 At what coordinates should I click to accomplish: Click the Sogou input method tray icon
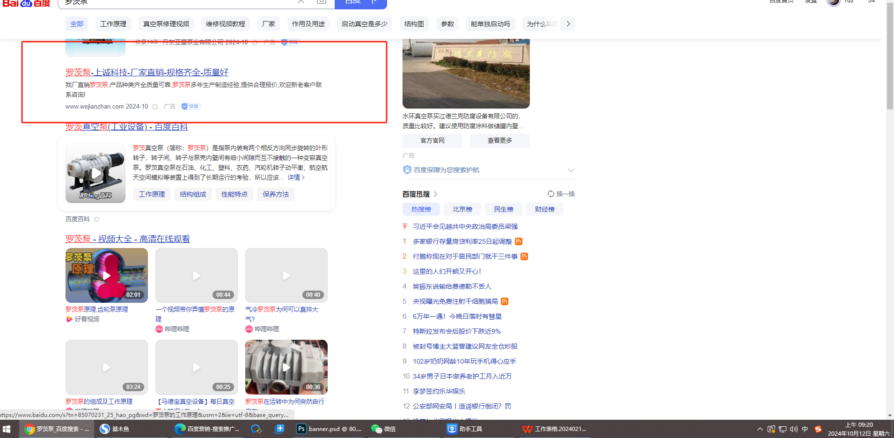[x=818, y=429]
